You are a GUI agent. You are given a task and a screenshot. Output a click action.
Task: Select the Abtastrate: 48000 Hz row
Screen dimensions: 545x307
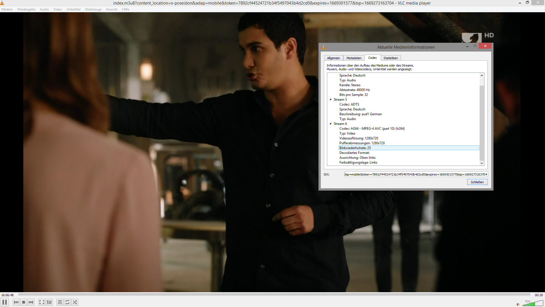coord(355,90)
